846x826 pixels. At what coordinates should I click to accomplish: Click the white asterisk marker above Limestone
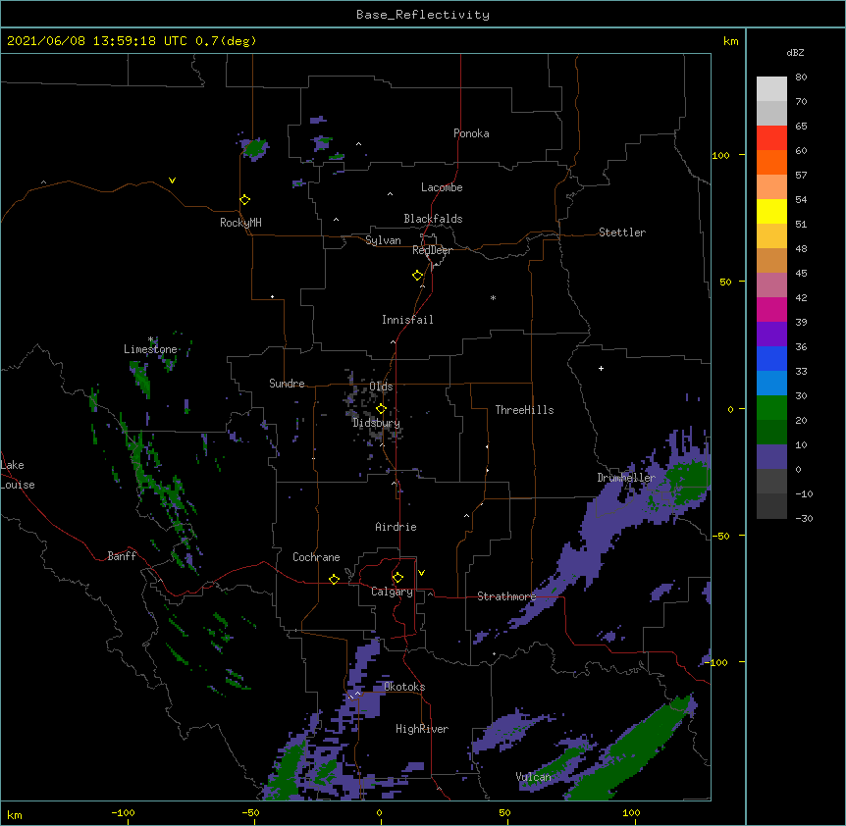tap(151, 339)
